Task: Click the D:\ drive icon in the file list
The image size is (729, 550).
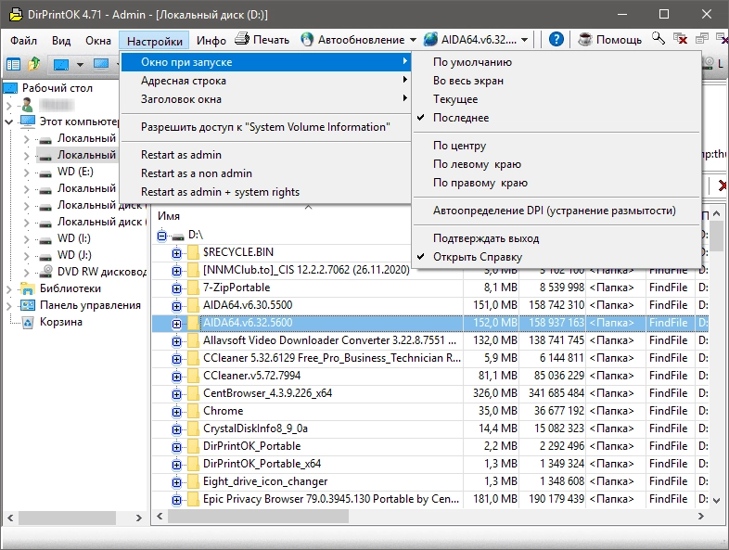Action: click(178, 237)
